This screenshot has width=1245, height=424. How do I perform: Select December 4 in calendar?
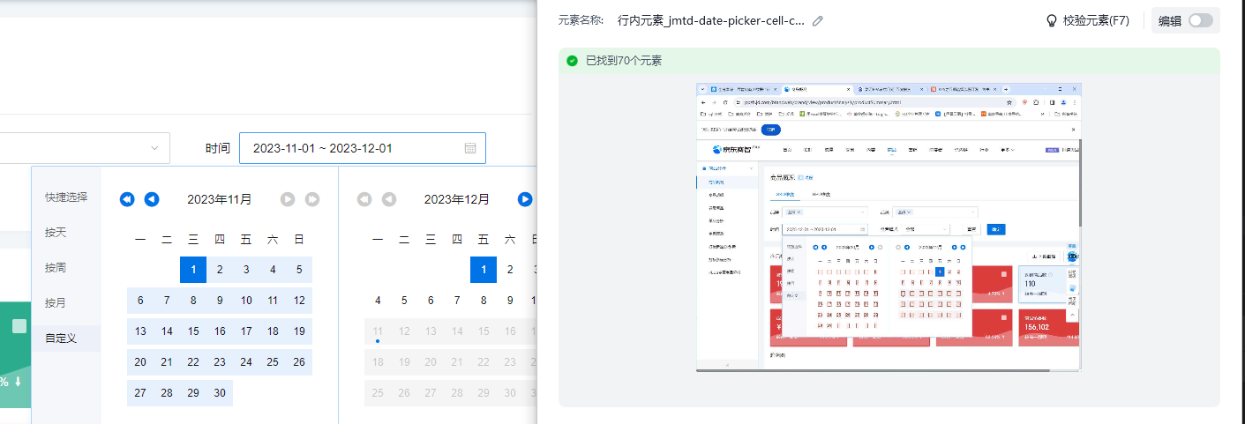(x=378, y=301)
